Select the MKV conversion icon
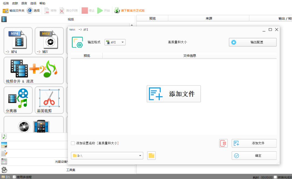 click(x=49, y=41)
